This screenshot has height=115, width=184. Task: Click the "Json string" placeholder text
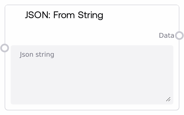click(37, 55)
